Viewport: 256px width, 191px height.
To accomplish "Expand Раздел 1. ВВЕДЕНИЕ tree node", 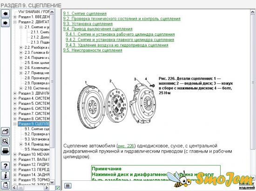I will (15, 17).
